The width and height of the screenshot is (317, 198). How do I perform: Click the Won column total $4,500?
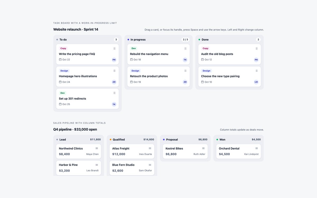[x=256, y=139]
